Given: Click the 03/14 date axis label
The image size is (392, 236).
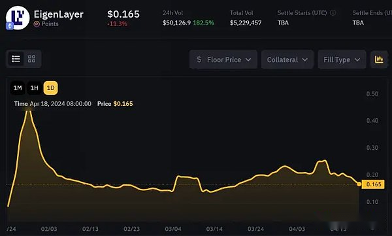Looking at the screenshot, I should pyautogui.click(x=214, y=229).
